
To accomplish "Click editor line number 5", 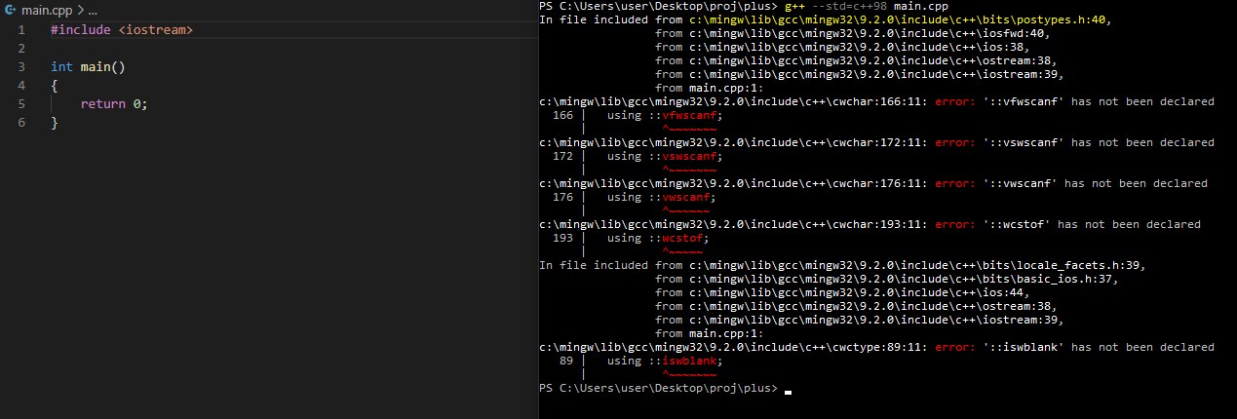I will (20, 104).
